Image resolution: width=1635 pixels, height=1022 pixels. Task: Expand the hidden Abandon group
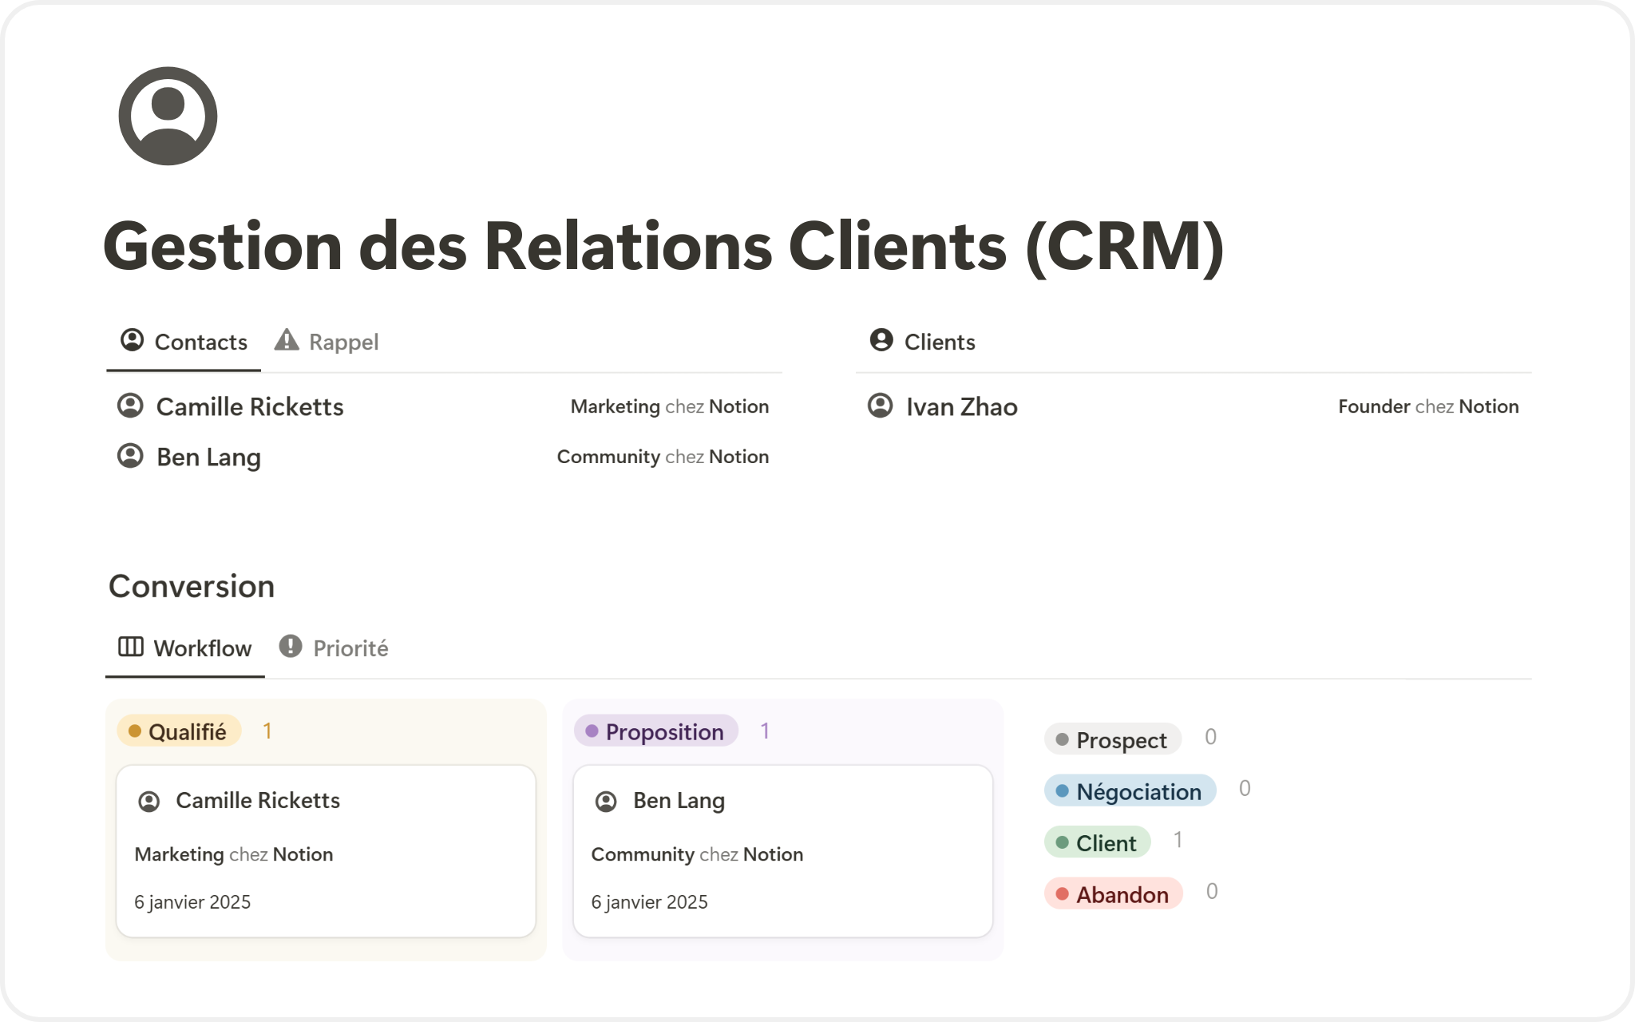coord(1113,894)
